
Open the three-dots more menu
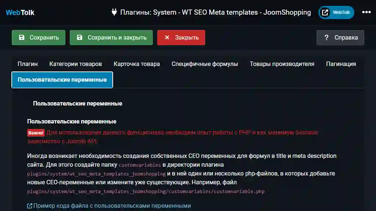(x=366, y=12)
